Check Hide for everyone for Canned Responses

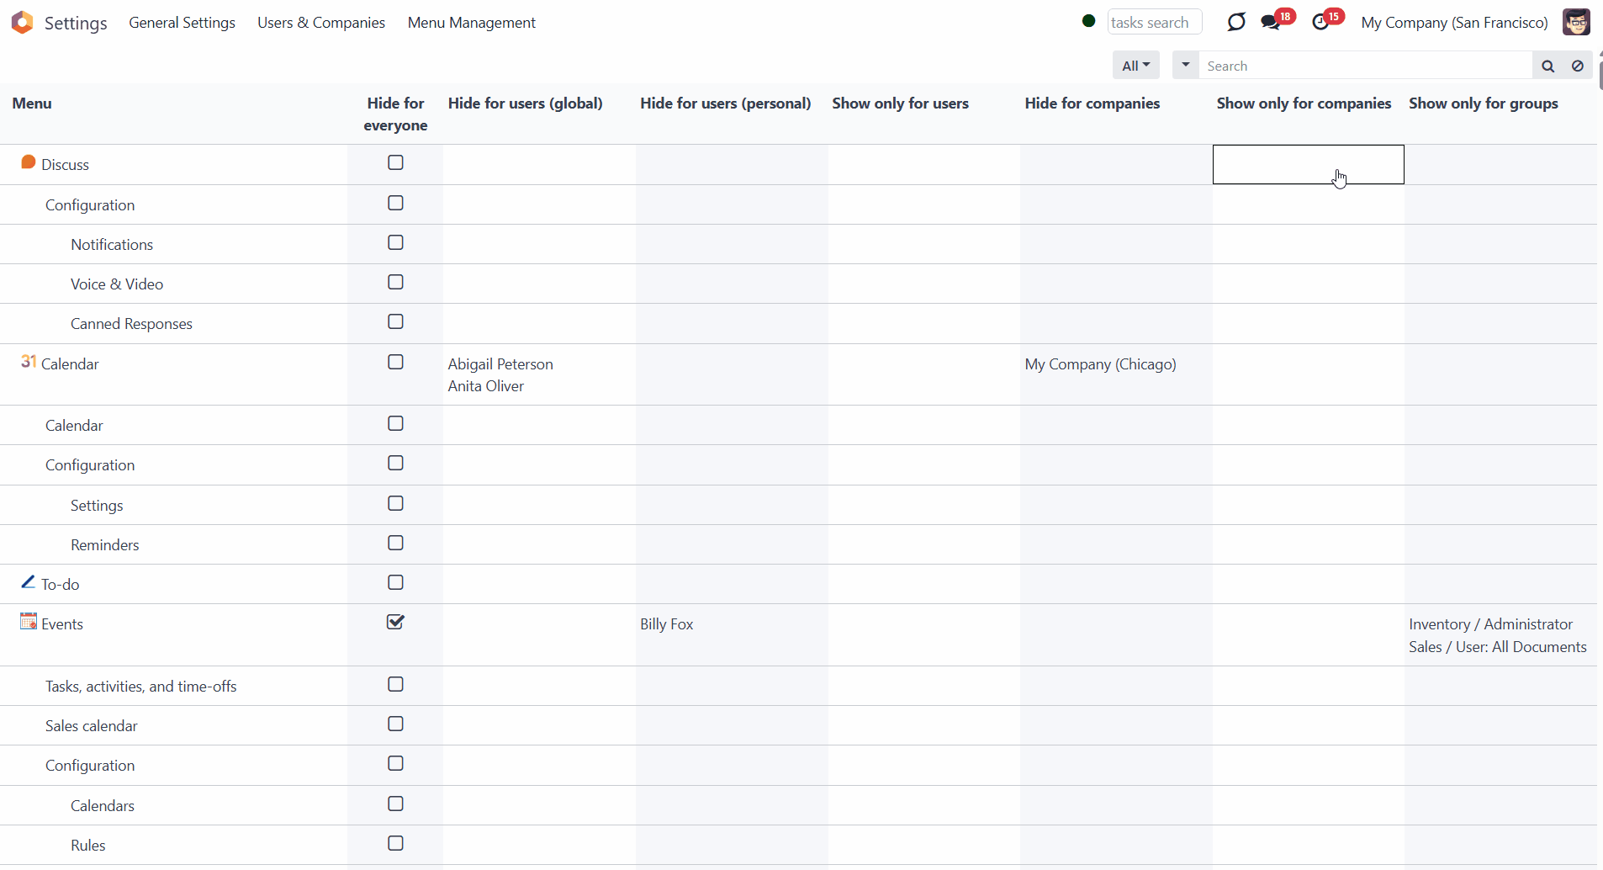[395, 321]
